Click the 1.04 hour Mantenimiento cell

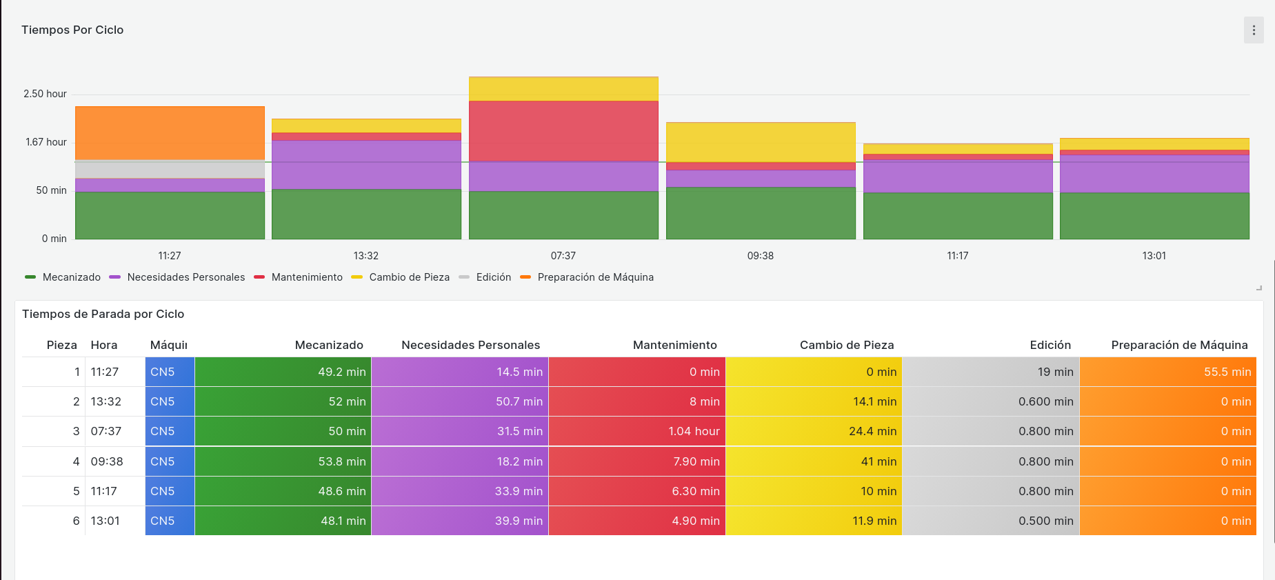coord(693,431)
